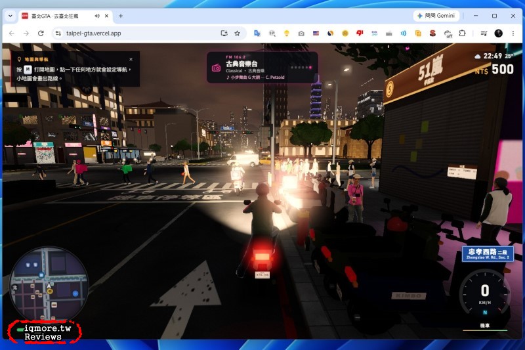525x350 pixels.
Task: Close the 臺北GTA tab
Action: click(x=106, y=16)
